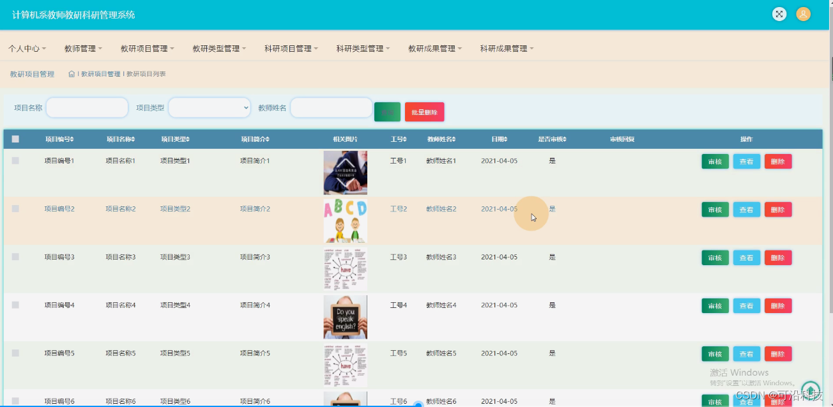The height and width of the screenshot is (407, 833).
Task: Sort by 项目编号 column arrows
Action: (x=72, y=139)
